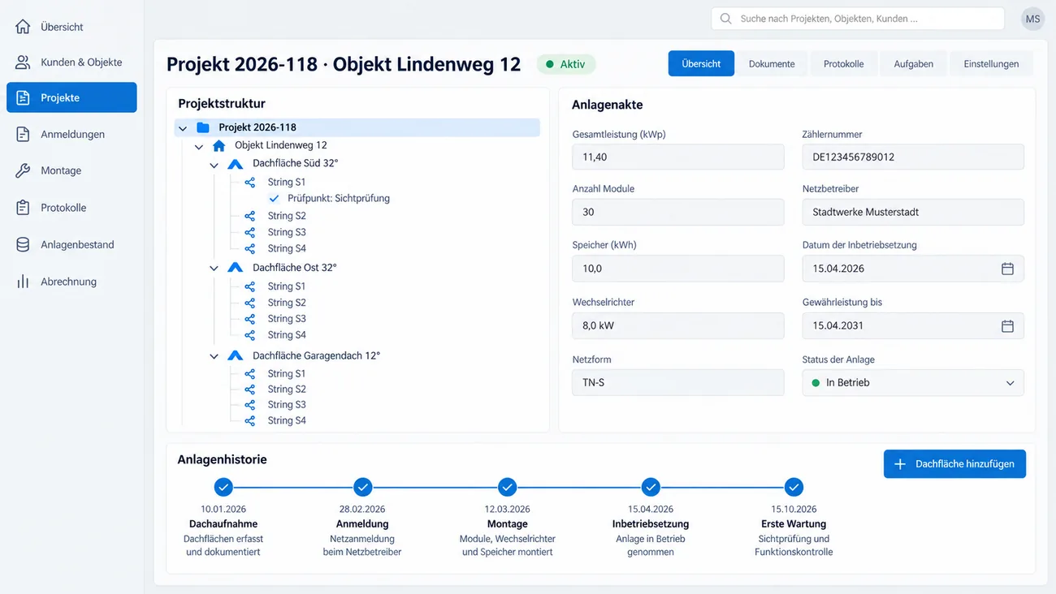Select String S3 under Dachfläche Ost
The height and width of the screenshot is (594, 1056).
point(287,319)
